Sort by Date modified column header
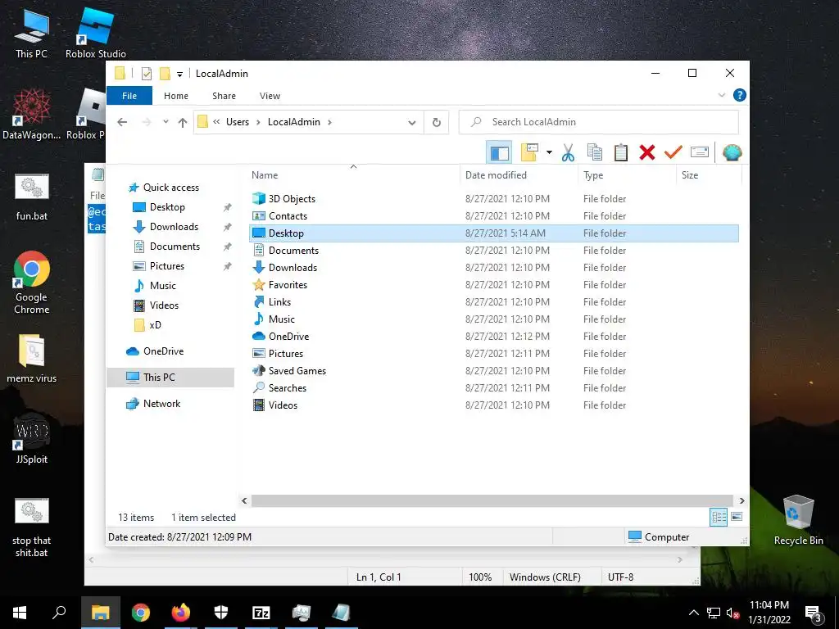This screenshot has height=629, width=839. pyautogui.click(x=496, y=175)
